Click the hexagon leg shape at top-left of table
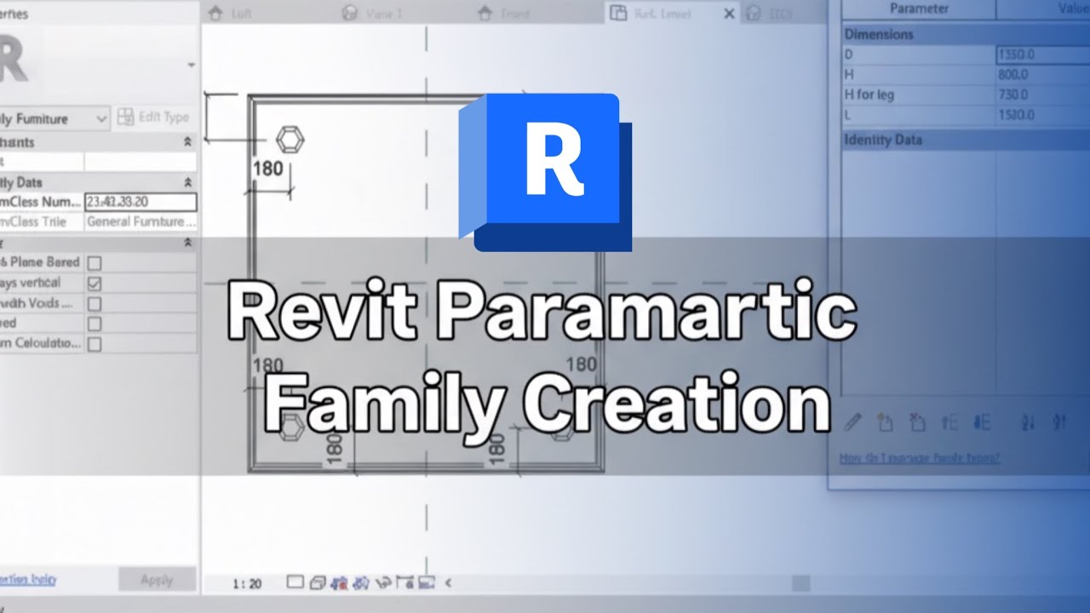This screenshot has width=1090, height=613. (x=290, y=139)
